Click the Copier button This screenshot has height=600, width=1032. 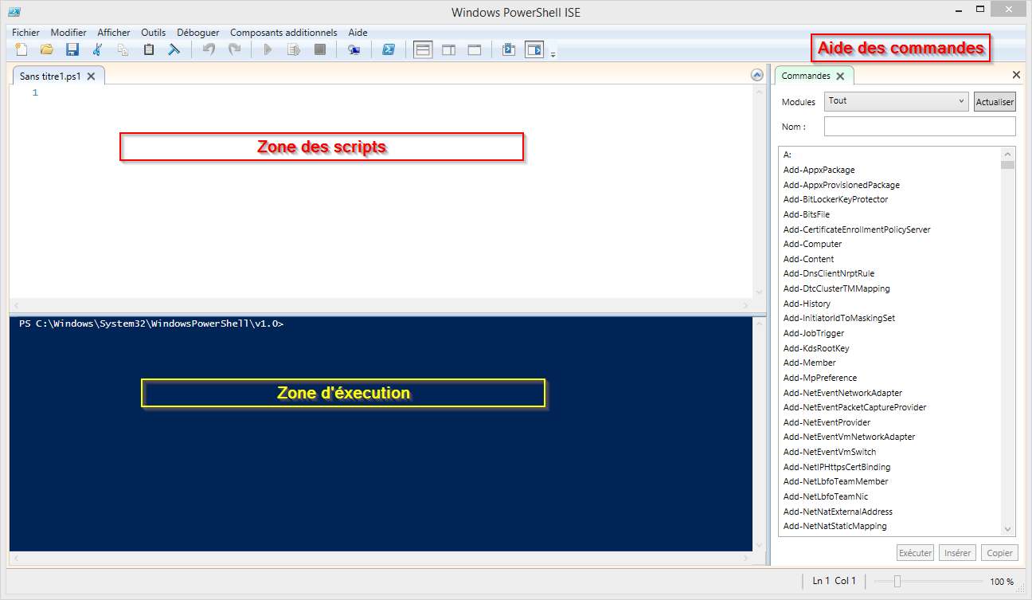click(999, 552)
